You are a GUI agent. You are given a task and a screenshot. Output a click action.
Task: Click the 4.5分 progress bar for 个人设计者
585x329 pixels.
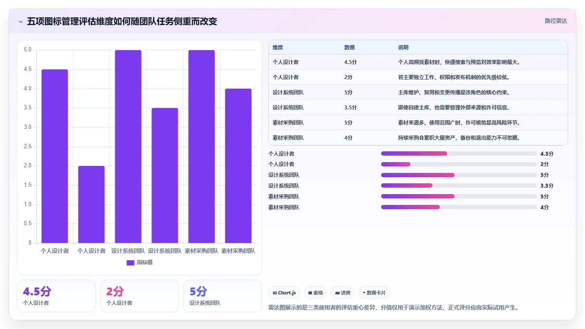tap(459, 153)
